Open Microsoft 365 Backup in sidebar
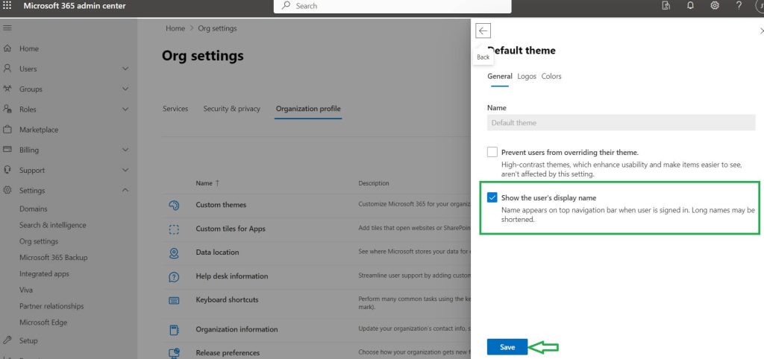Screen dimensions: 764x359 pos(53,258)
